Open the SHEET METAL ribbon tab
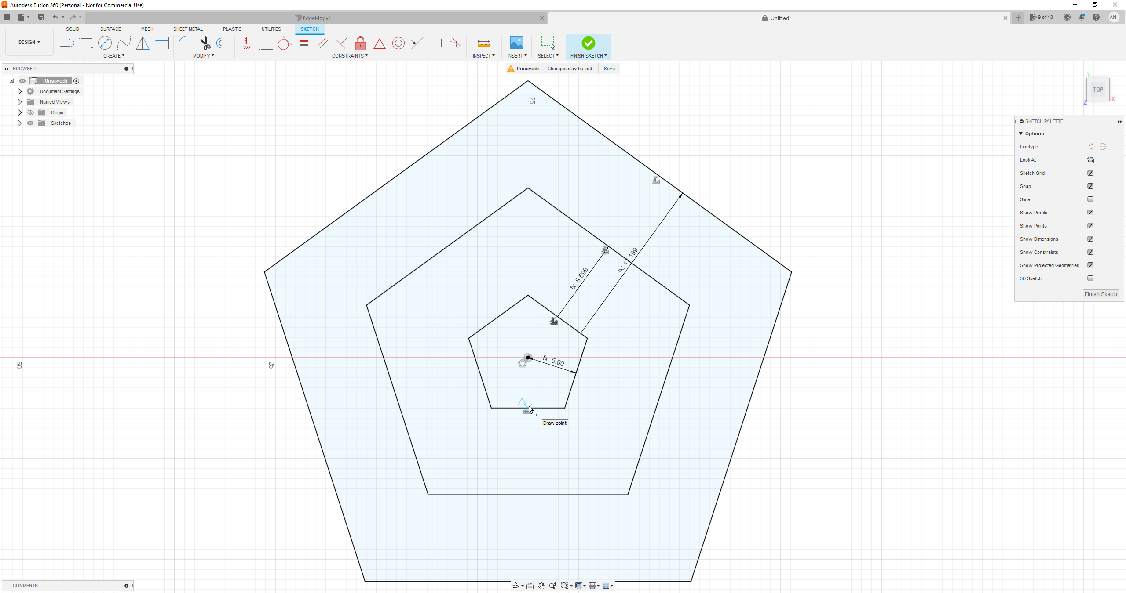 188,29
